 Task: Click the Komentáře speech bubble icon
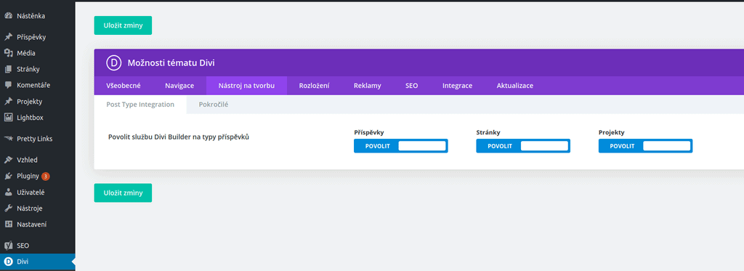tap(8, 86)
